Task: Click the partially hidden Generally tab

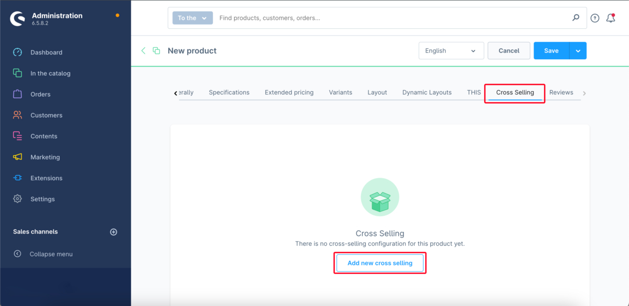Action: 186,92
